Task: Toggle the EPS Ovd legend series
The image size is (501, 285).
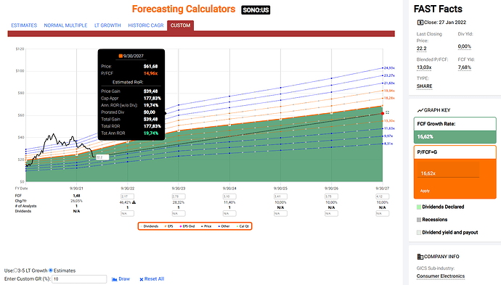Action: pyautogui.click(x=187, y=226)
